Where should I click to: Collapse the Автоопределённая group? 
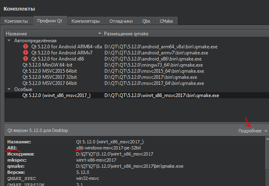pos(9,41)
